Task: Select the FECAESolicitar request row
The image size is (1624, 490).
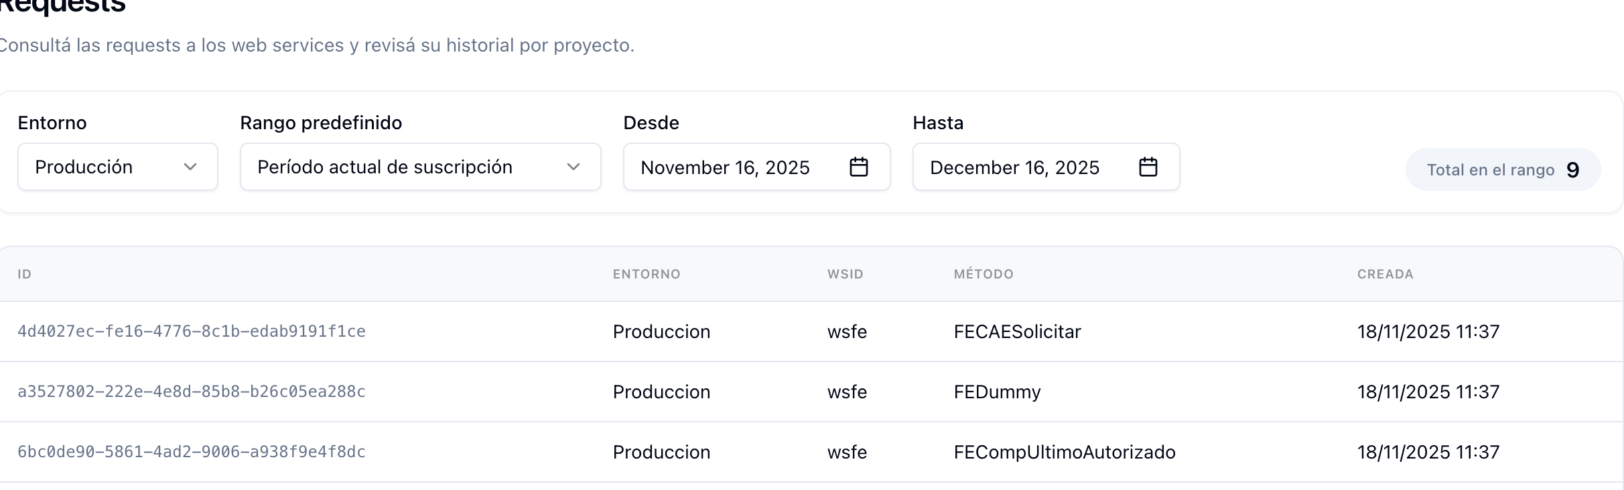Action: tap(1017, 331)
